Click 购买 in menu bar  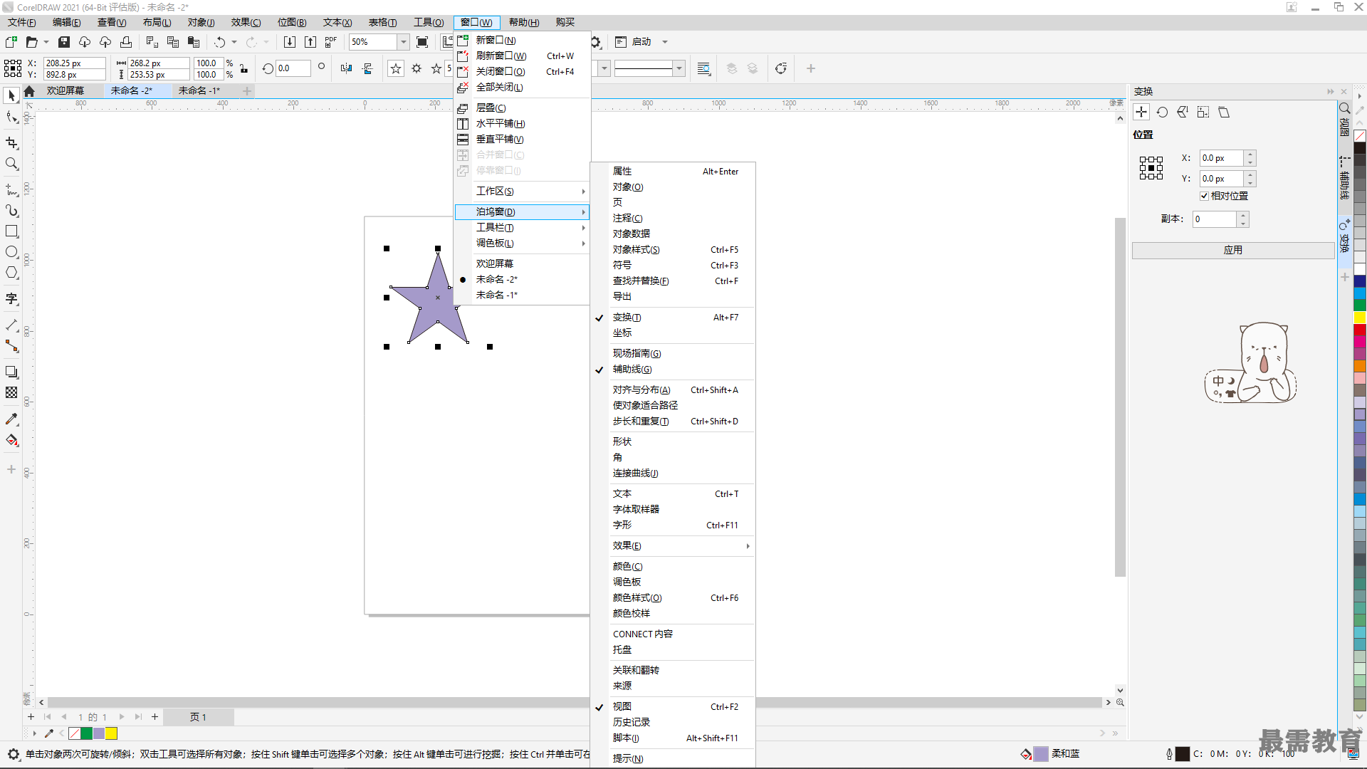pyautogui.click(x=565, y=23)
